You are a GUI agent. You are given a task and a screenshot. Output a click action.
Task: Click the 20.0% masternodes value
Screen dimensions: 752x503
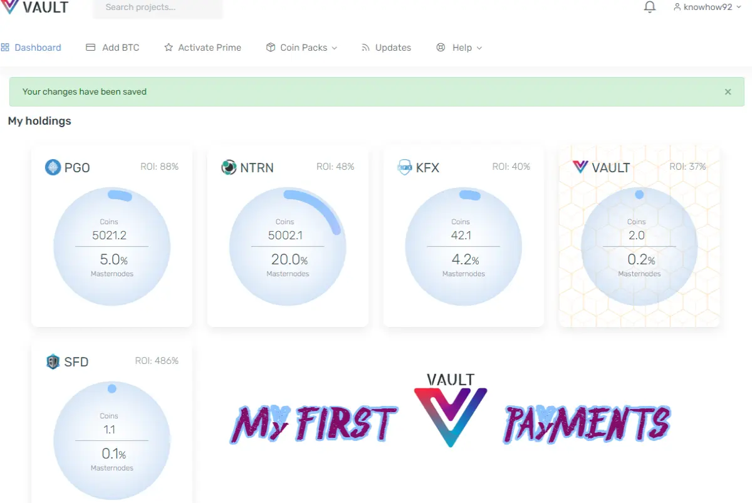[x=290, y=259]
